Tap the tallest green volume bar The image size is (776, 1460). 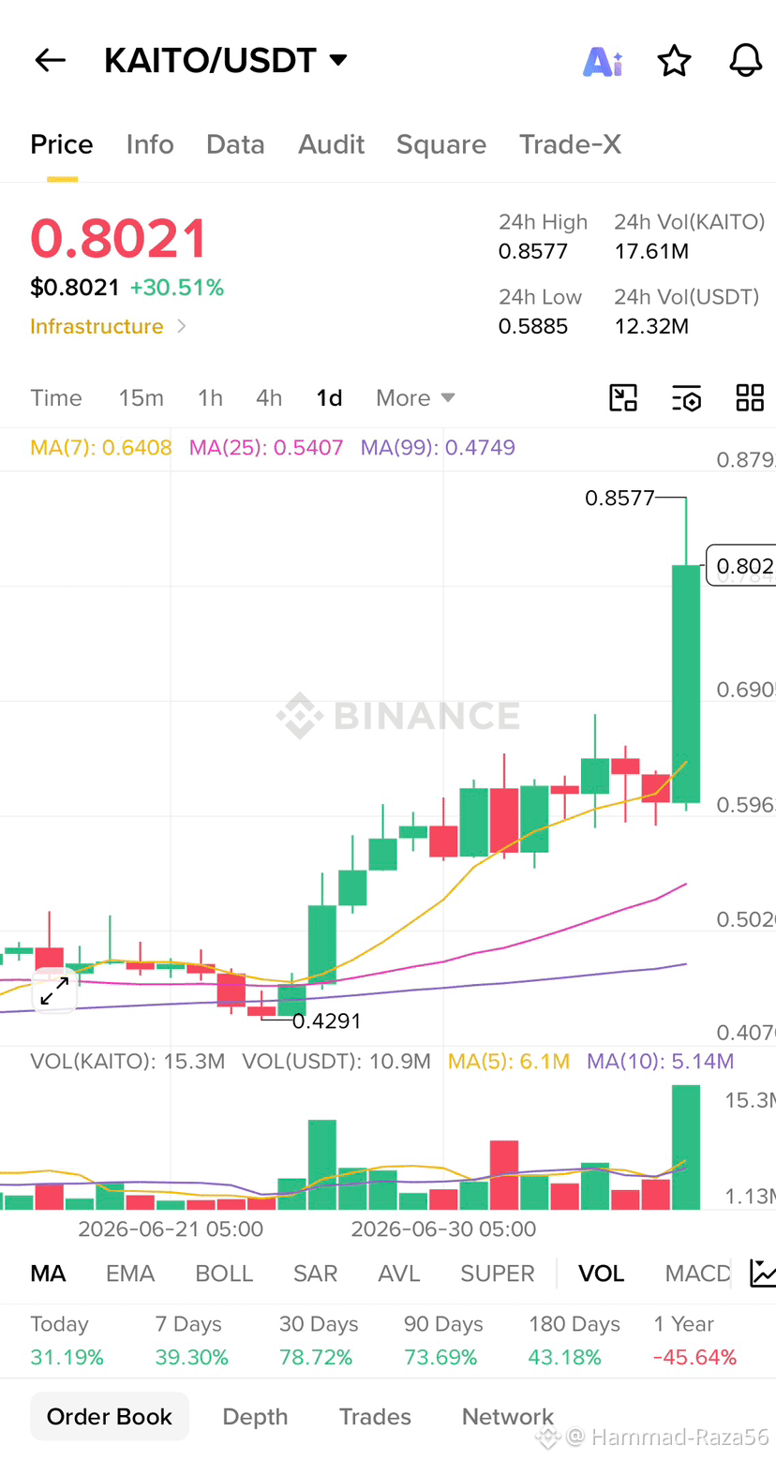(x=686, y=1147)
